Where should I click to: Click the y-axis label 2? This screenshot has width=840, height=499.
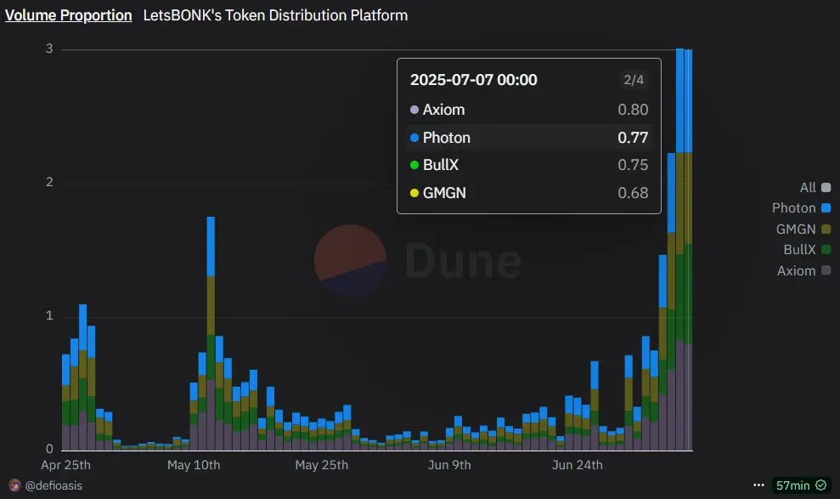tap(49, 182)
